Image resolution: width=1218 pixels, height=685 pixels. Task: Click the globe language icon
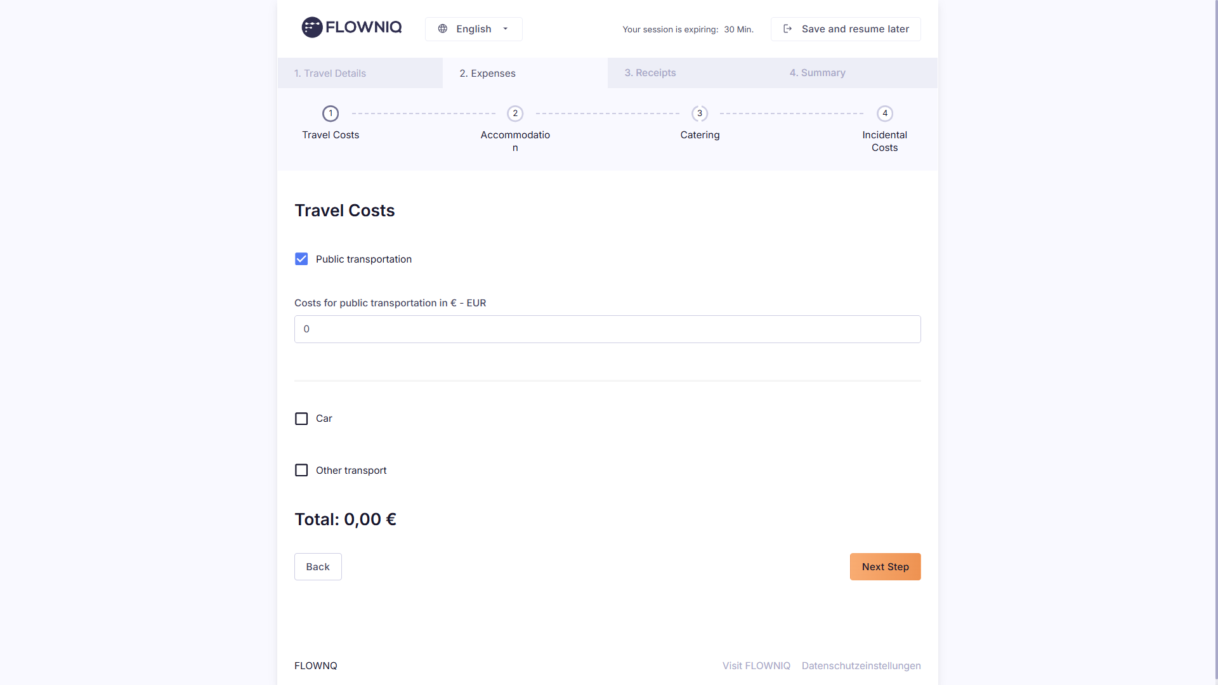(443, 29)
